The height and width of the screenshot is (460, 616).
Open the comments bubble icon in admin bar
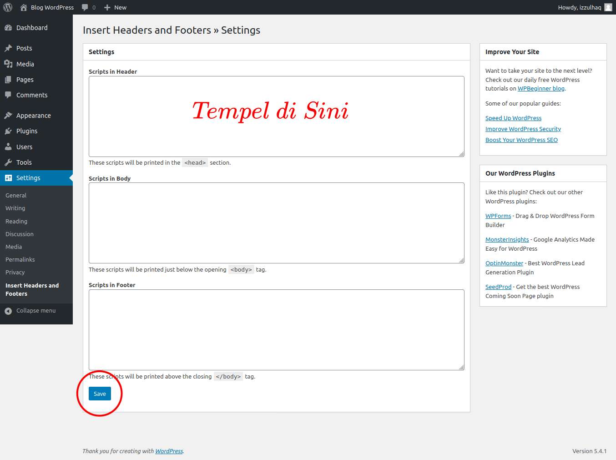85,7
